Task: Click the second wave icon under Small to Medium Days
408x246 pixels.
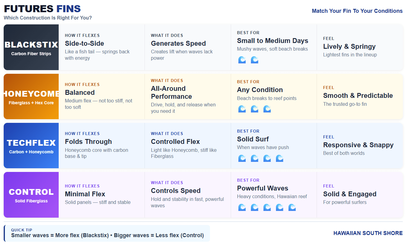Action: (254, 60)
